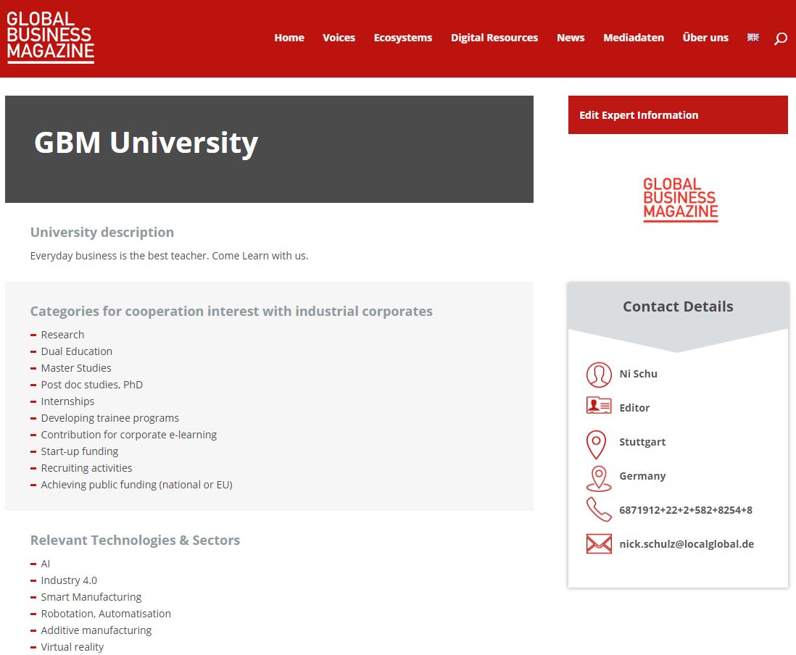Click the envelope email icon

(x=599, y=543)
